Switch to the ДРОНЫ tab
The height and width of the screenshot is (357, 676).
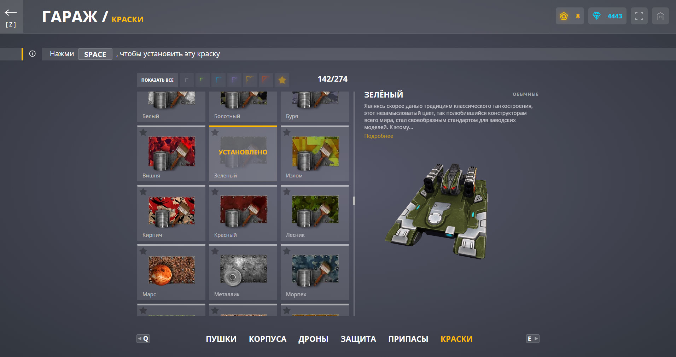pos(313,339)
